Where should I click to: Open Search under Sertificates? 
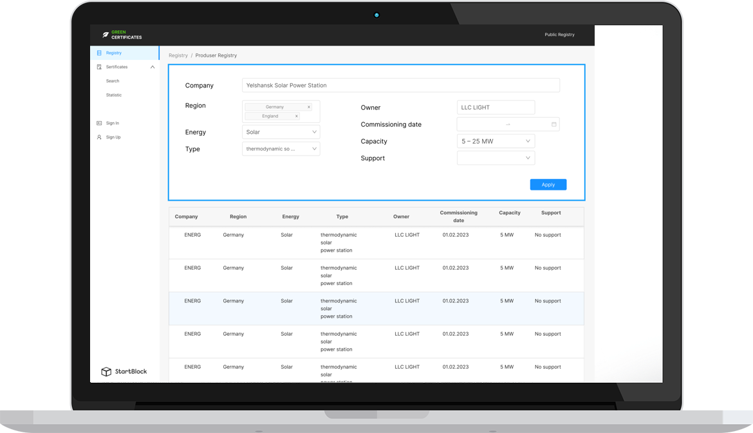click(x=113, y=80)
